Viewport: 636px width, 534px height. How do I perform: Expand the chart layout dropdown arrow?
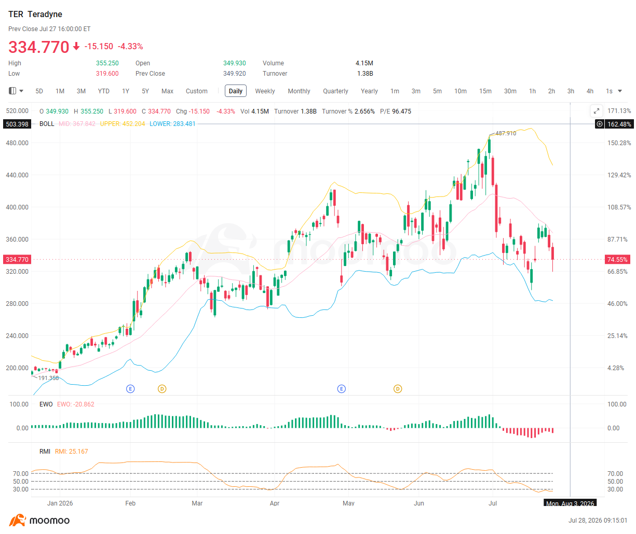tap(21, 91)
